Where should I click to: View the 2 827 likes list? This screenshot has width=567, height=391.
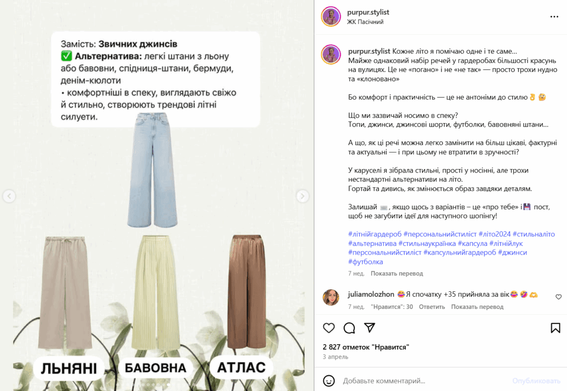pos(366,347)
